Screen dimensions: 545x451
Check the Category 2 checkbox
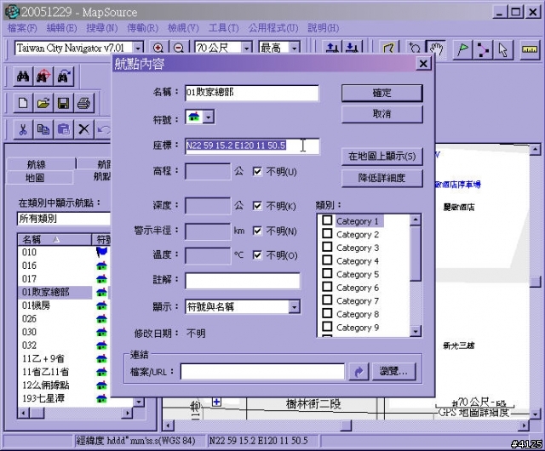[327, 233]
